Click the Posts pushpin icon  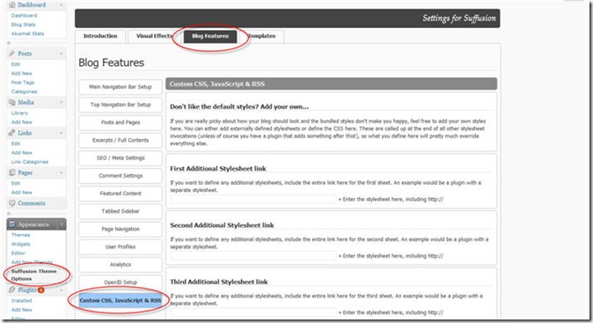click(12, 54)
